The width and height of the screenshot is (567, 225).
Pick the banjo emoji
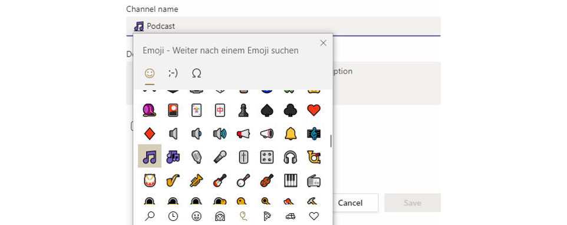243,181
